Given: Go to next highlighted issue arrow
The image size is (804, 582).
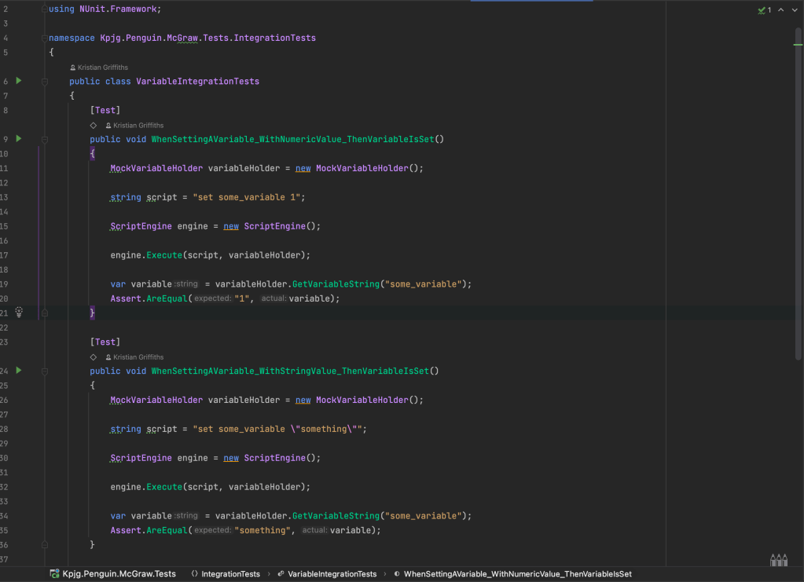Looking at the screenshot, I should (794, 10).
